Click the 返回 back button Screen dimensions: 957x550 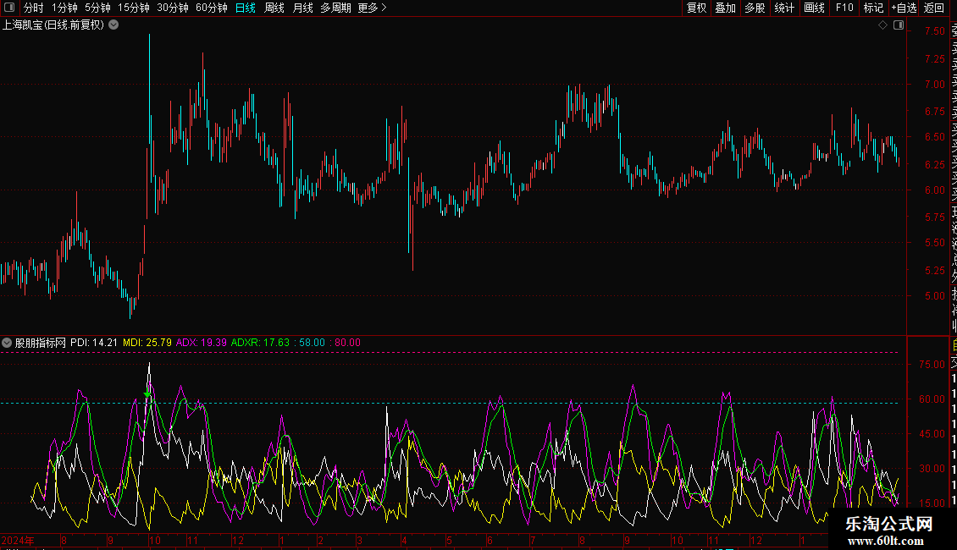coord(934,8)
